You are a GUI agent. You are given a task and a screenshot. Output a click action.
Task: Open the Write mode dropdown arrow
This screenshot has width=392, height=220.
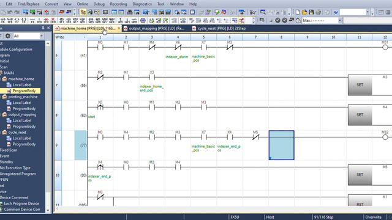click(x=85, y=37)
